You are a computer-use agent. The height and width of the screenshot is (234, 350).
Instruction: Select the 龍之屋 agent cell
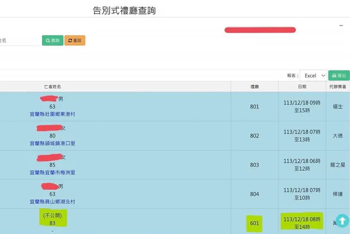(x=337, y=165)
